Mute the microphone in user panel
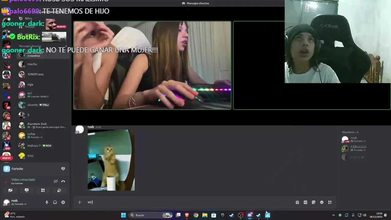Screen dimensions: 391x220 (x=47, y=202)
